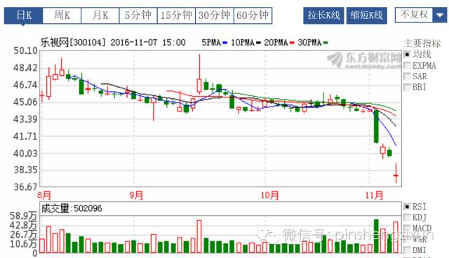Click the 38.35 price axis value
Image resolution: width=449 pixels, height=258 pixels.
click(x=25, y=170)
